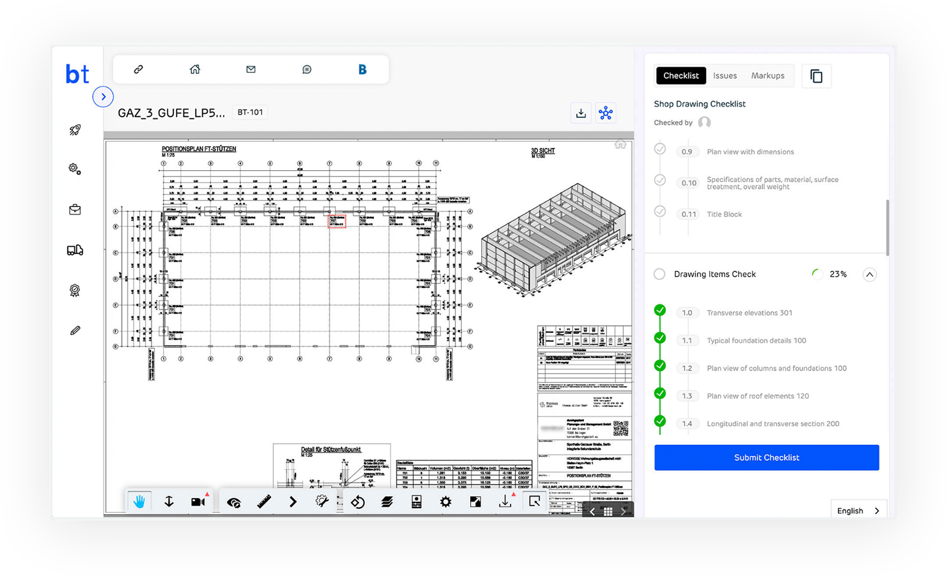Click the ruler measurement tool
947x576 pixels.
point(264,502)
